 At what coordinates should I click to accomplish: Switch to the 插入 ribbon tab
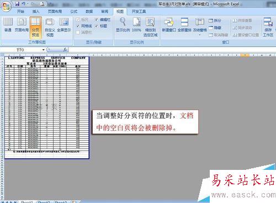36,12
